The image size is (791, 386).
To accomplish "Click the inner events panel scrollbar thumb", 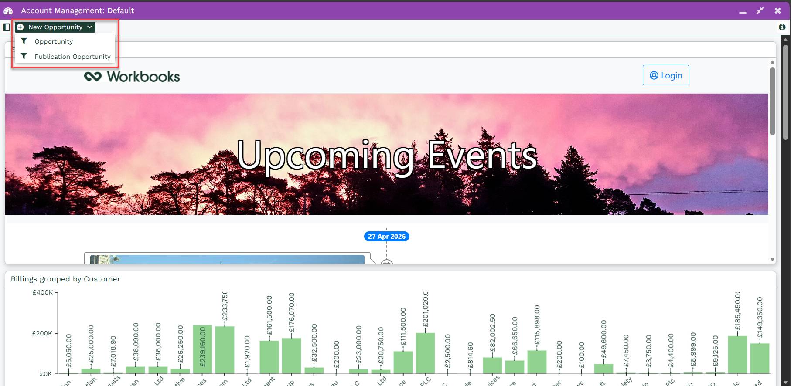I will tap(772, 100).
